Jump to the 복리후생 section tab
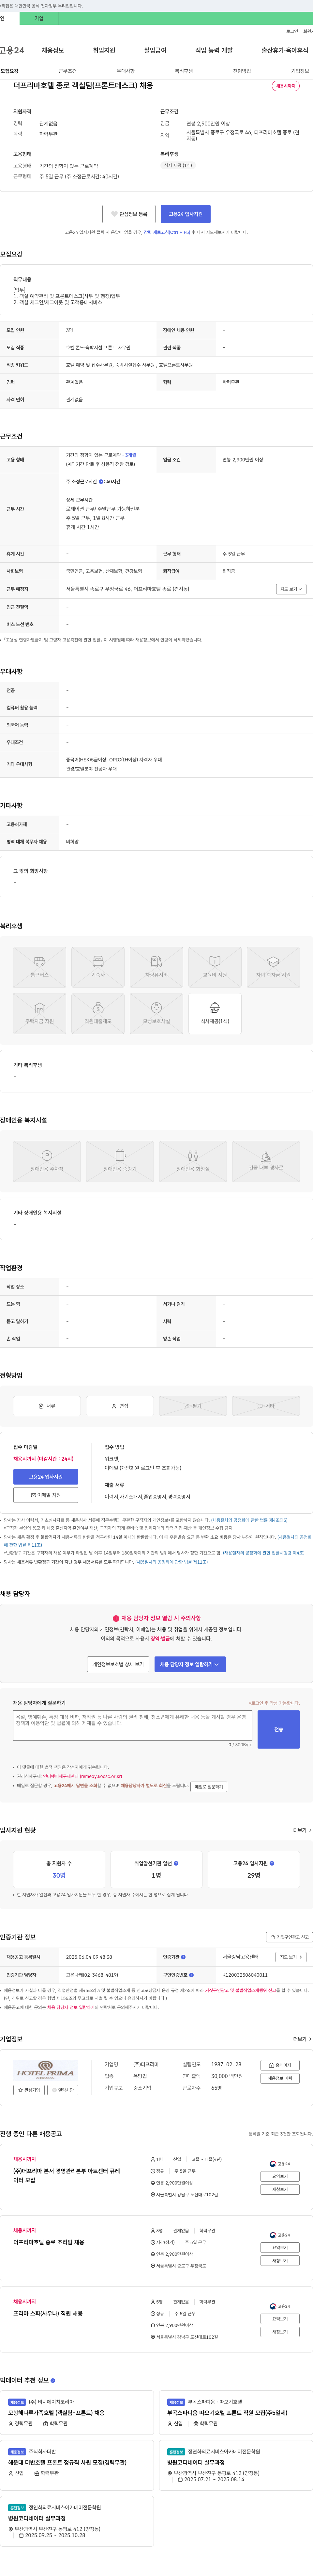313x2576 pixels. [x=184, y=71]
